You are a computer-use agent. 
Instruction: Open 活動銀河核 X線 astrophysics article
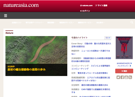point(91,60)
